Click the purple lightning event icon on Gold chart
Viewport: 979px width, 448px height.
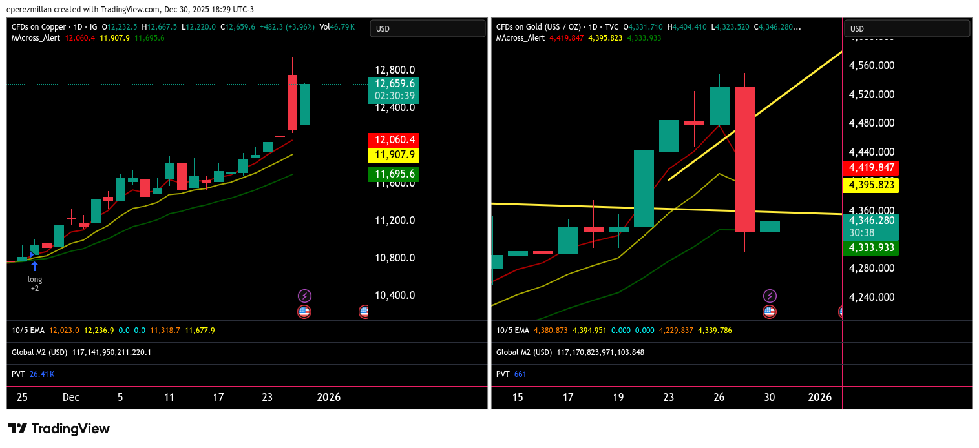pyautogui.click(x=770, y=296)
